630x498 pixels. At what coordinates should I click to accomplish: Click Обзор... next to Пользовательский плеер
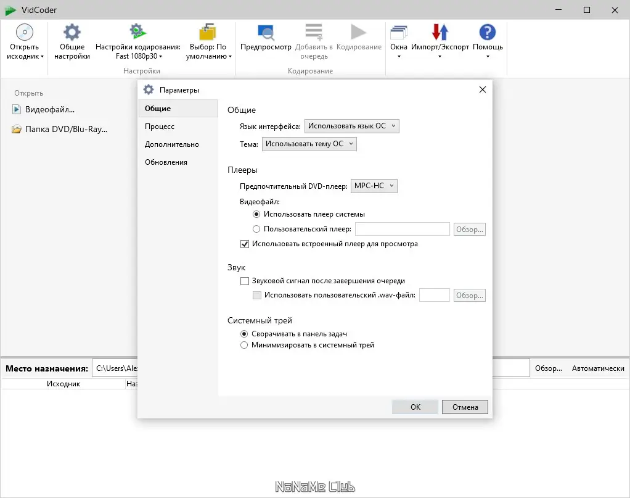pyautogui.click(x=469, y=230)
